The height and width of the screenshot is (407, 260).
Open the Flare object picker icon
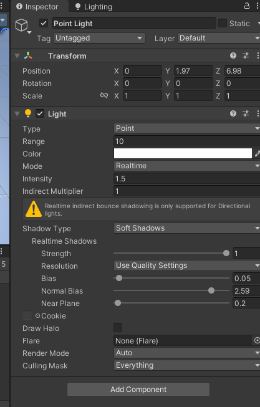tap(257, 340)
